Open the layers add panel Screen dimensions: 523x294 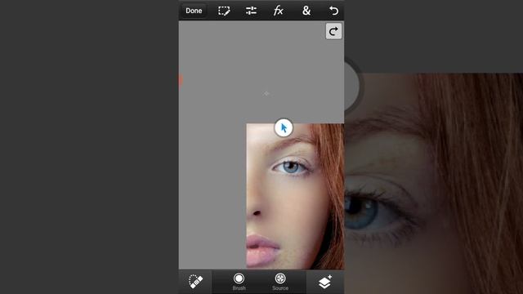[325, 282]
